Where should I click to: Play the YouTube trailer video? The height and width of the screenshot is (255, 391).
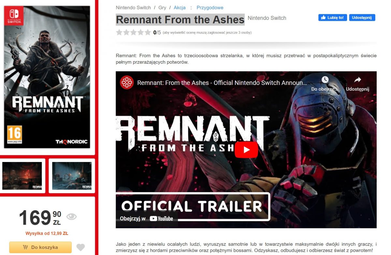246,150
